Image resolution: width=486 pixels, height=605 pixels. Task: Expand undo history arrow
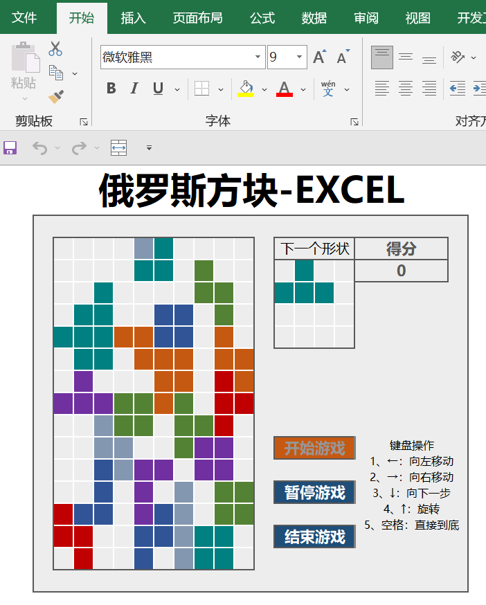tap(57, 147)
